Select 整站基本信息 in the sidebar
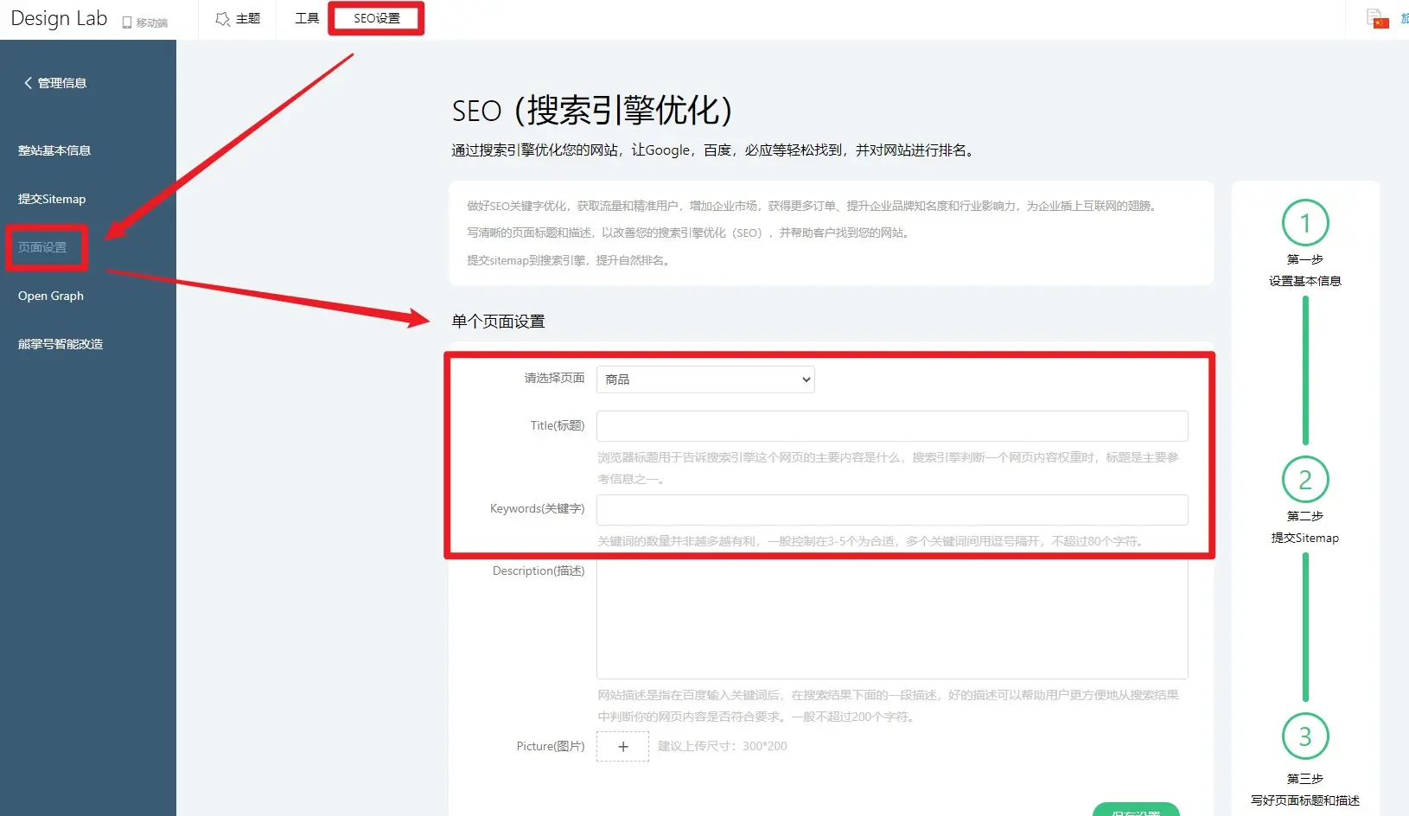The width and height of the screenshot is (1409, 816). pyautogui.click(x=54, y=150)
